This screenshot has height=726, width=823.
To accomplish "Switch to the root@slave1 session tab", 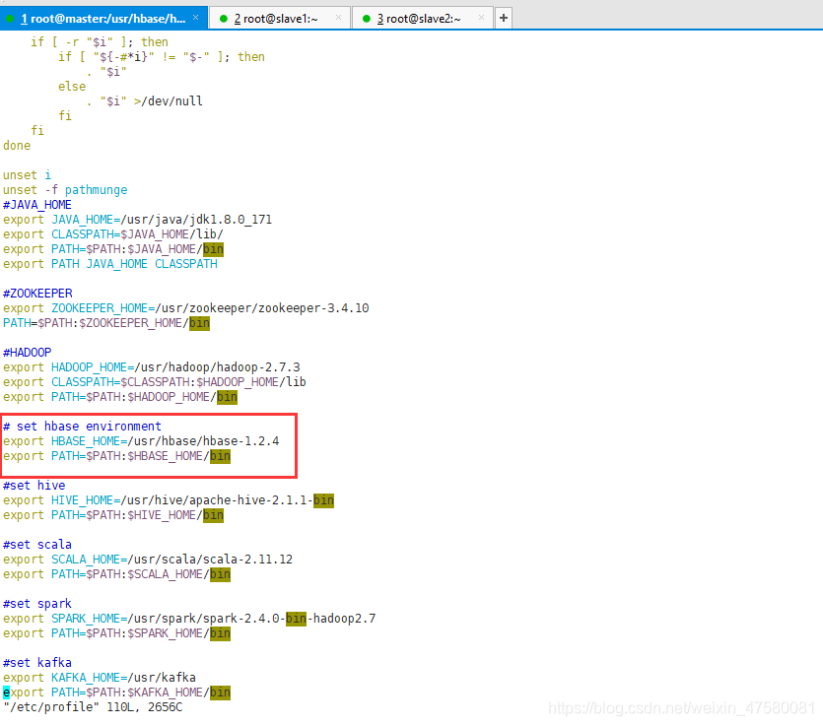I will tap(280, 19).
